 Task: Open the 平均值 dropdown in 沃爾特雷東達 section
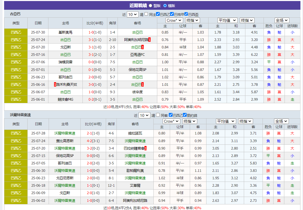226,121
